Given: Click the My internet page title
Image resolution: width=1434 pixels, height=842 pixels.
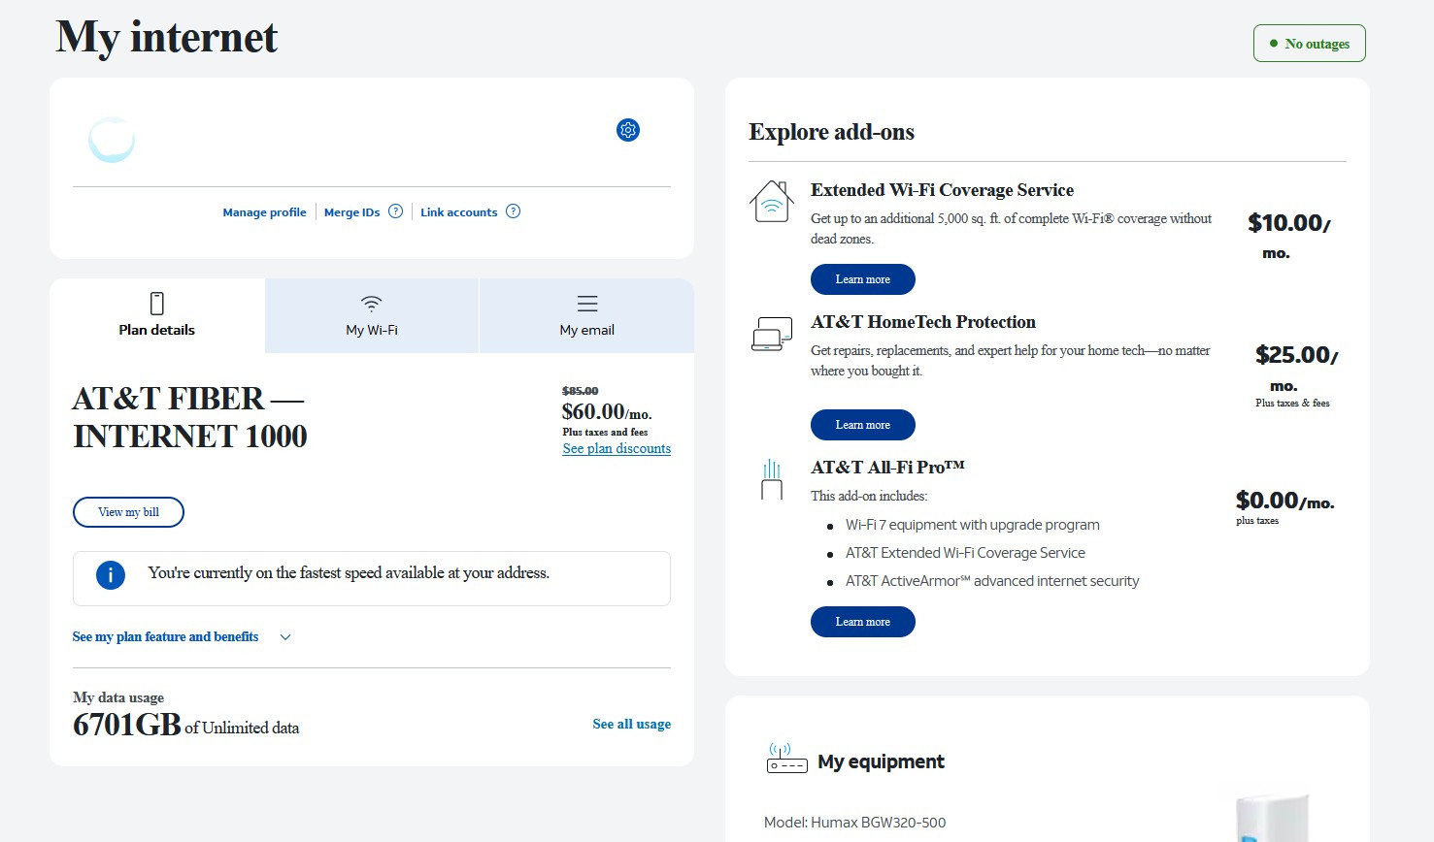Looking at the screenshot, I should (167, 38).
